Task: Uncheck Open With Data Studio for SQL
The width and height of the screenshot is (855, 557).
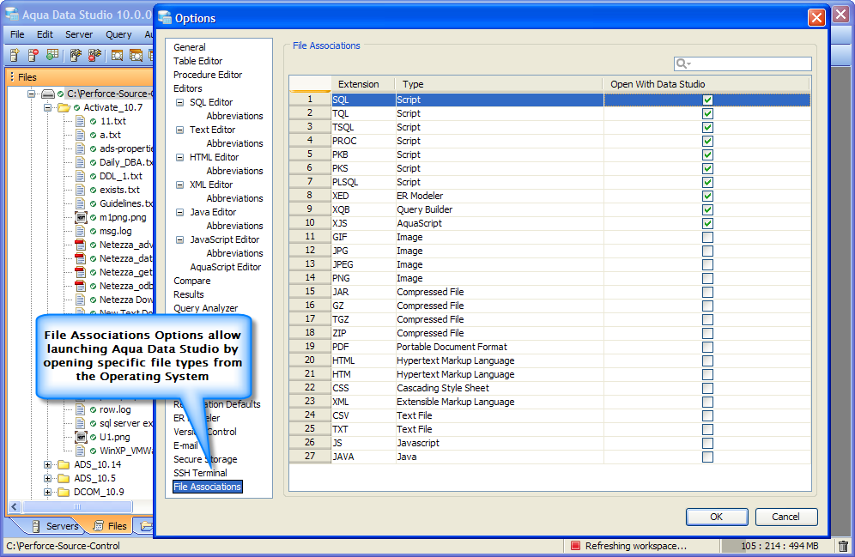Action: (707, 100)
